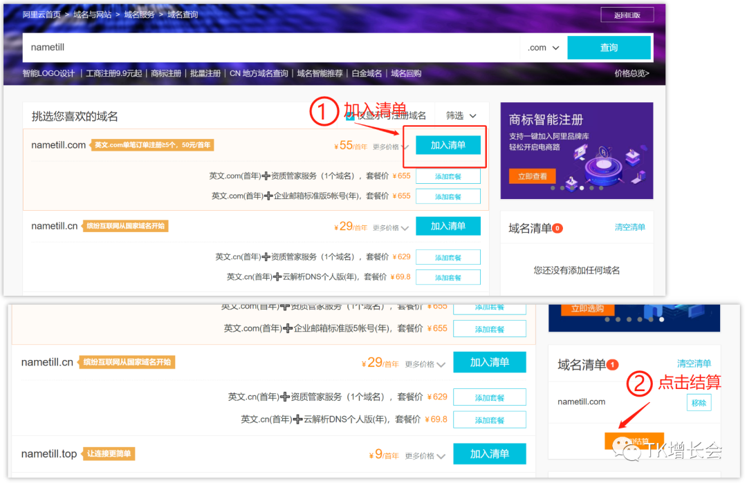Add nametill.cn to list in lower panel
The image size is (747, 483).
click(x=489, y=362)
